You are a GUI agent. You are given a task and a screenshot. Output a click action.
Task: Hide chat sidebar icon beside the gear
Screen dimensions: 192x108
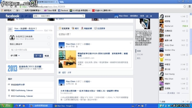187,101
